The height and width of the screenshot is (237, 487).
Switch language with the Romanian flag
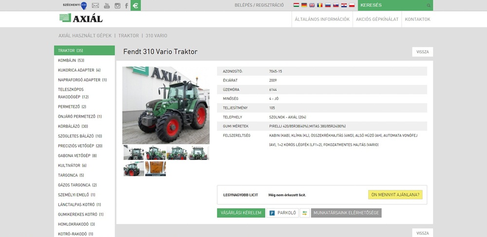pyautogui.click(x=320, y=5)
